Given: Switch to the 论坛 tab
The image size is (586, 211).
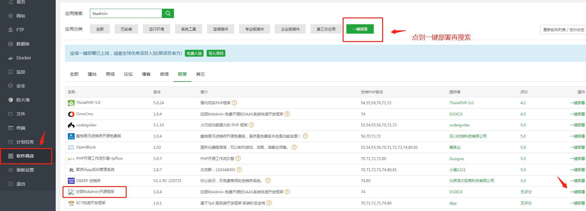Looking at the screenshot, I should pyautogui.click(x=128, y=74).
